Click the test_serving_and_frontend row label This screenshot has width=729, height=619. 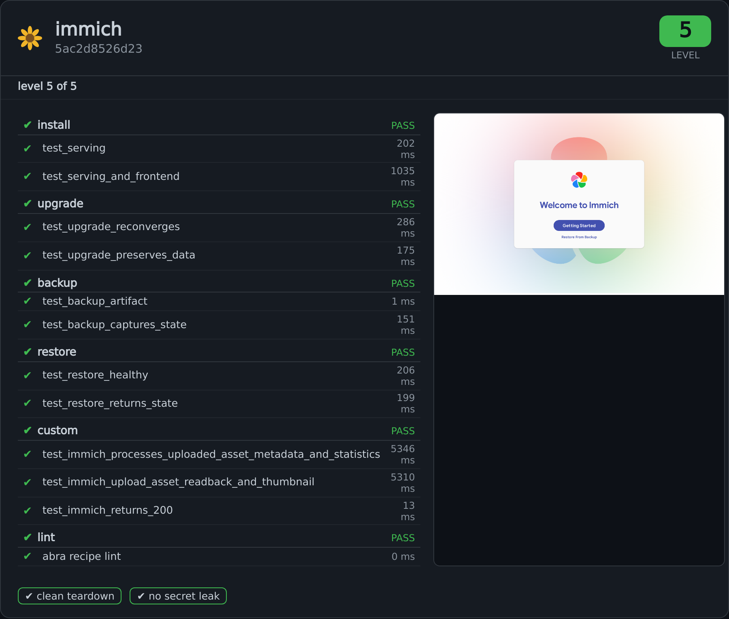pyautogui.click(x=111, y=177)
